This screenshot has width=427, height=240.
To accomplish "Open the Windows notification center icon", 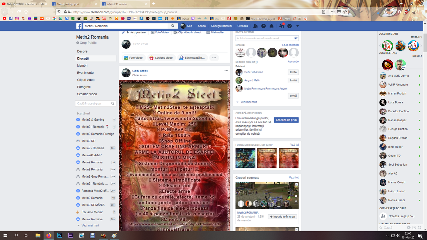I will coord(420,235).
